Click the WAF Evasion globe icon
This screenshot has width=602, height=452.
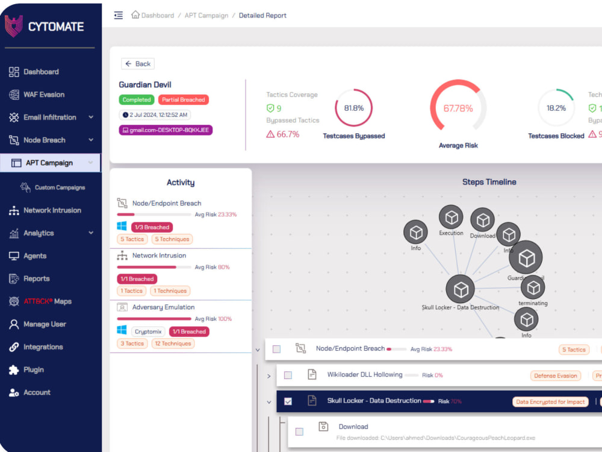click(14, 95)
